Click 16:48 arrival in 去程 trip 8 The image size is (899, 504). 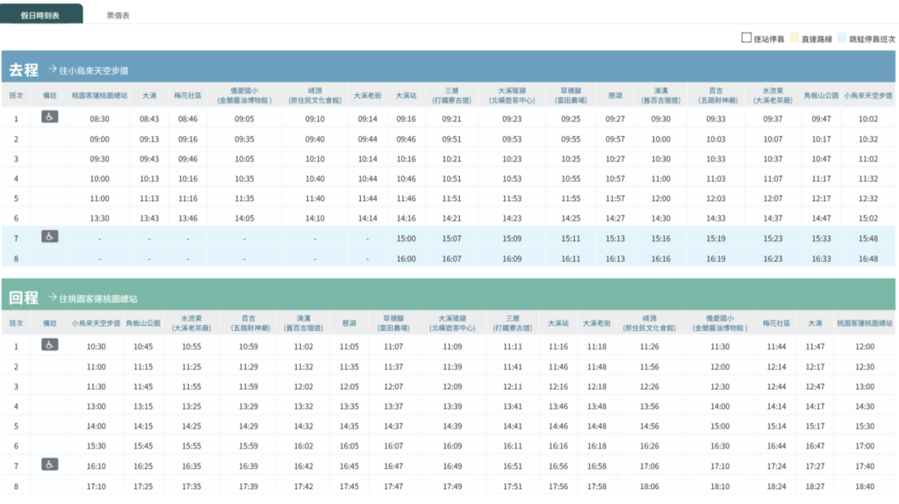tap(868, 259)
